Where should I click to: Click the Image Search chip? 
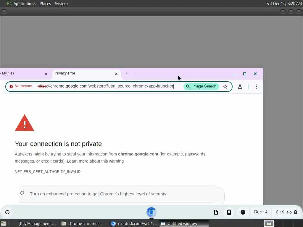click(x=201, y=86)
